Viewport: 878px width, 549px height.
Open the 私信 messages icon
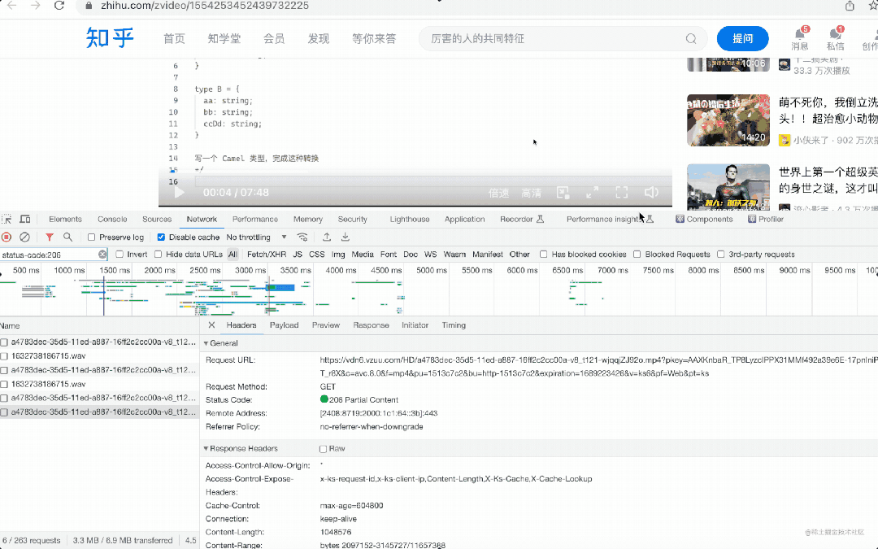pyautogui.click(x=835, y=38)
